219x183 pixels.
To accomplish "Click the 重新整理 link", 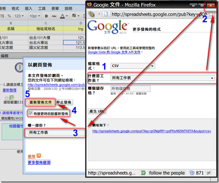I will pyautogui.click(x=9, y=90).
